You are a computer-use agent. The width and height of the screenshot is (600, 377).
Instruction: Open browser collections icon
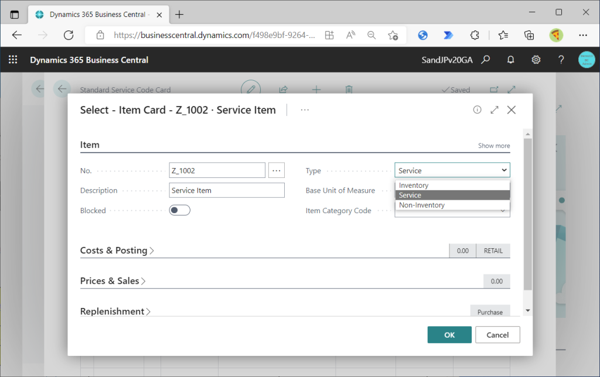[529, 35]
